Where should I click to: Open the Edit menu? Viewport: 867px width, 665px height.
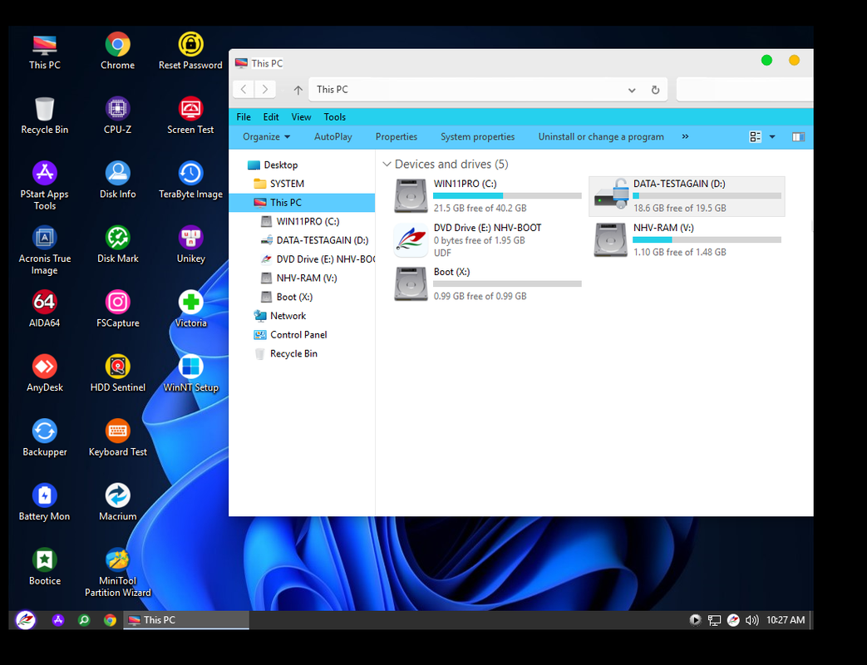271,116
